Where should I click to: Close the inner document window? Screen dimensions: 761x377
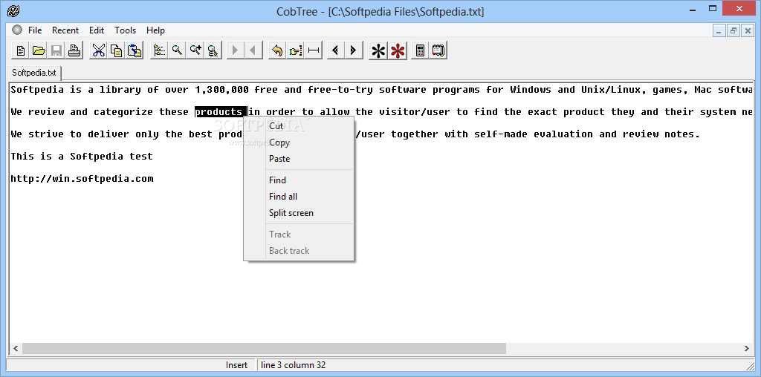[748, 30]
